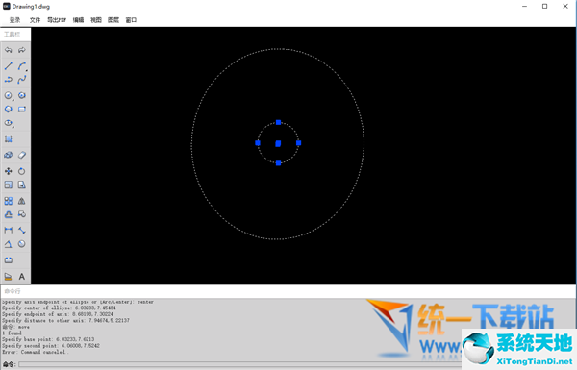Select the Linear dimension tool

coord(8,231)
